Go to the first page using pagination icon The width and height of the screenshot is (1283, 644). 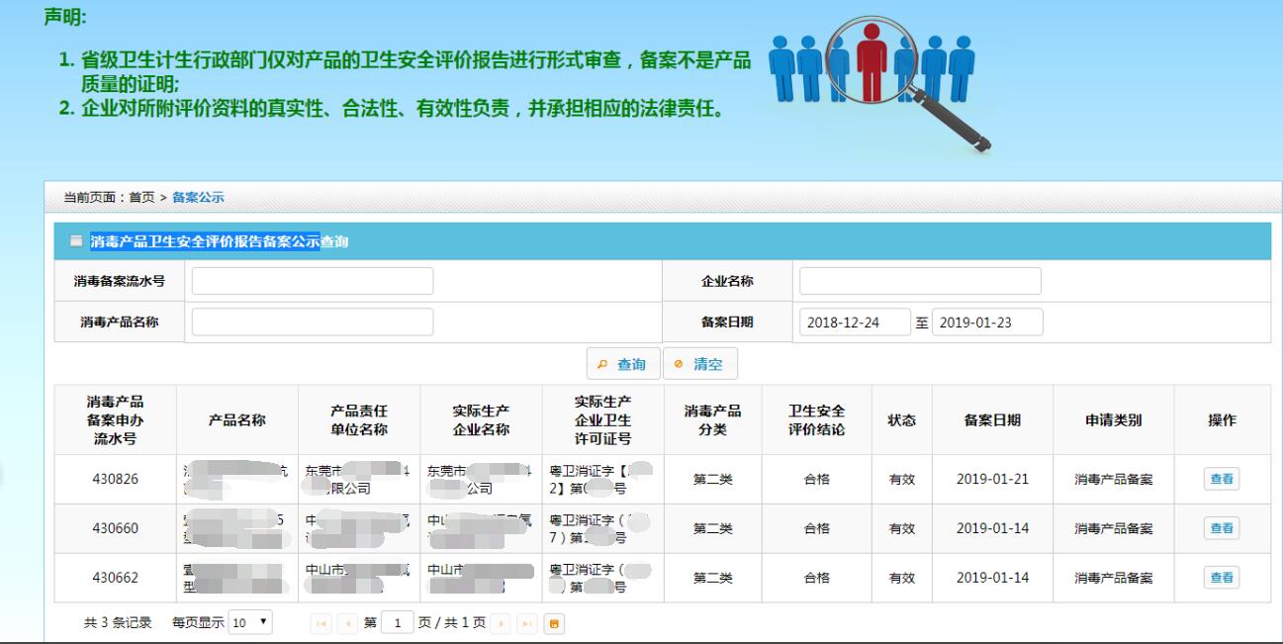(x=321, y=623)
